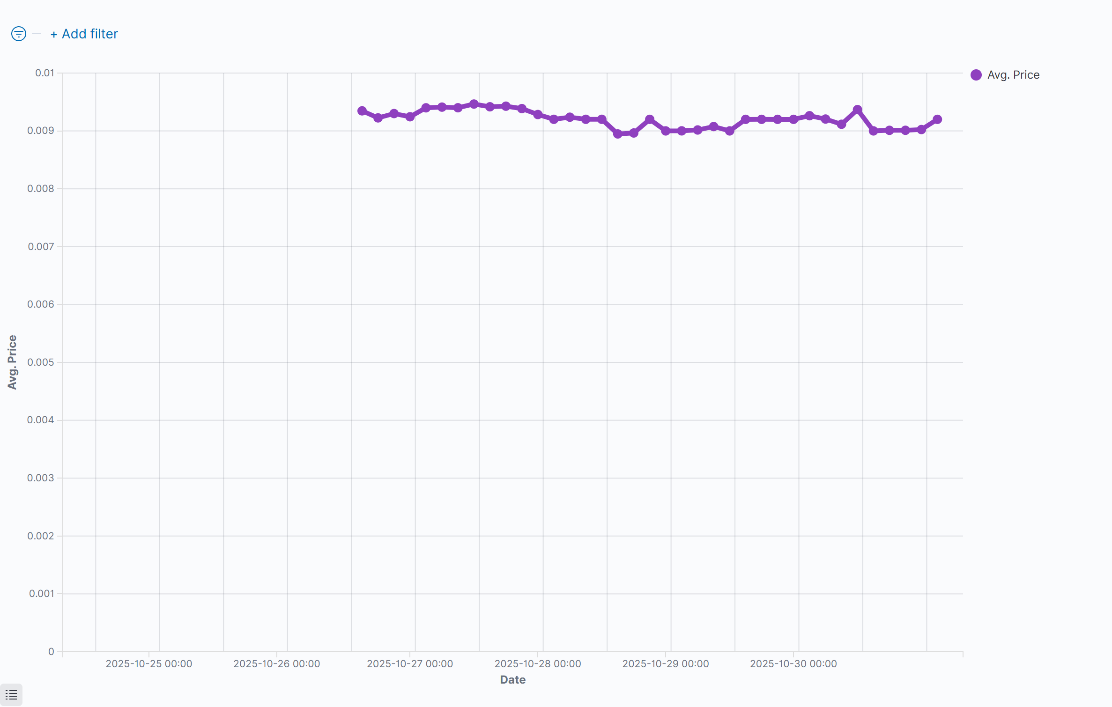This screenshot has height=707, width=1112.
Task: Click the purple Avg. Price legend color dot
Action: (976, 75)
